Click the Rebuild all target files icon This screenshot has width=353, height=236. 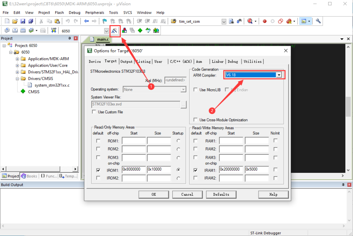click(x=23, y=30)
